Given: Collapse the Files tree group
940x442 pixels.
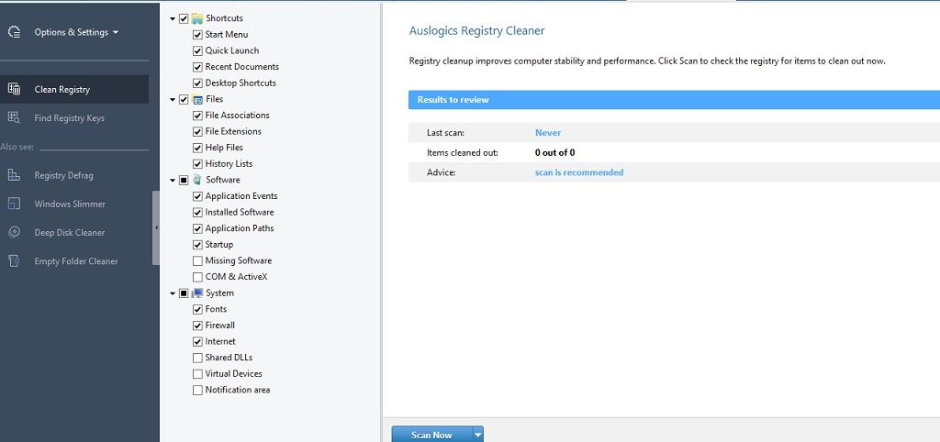Looking at the screenshot, I should click(x=173, y=100).
